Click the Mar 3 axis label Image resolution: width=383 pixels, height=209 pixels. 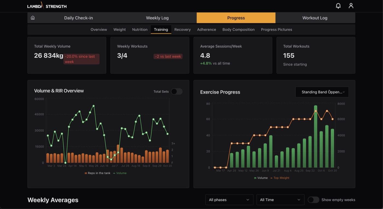tap(51, 166)
